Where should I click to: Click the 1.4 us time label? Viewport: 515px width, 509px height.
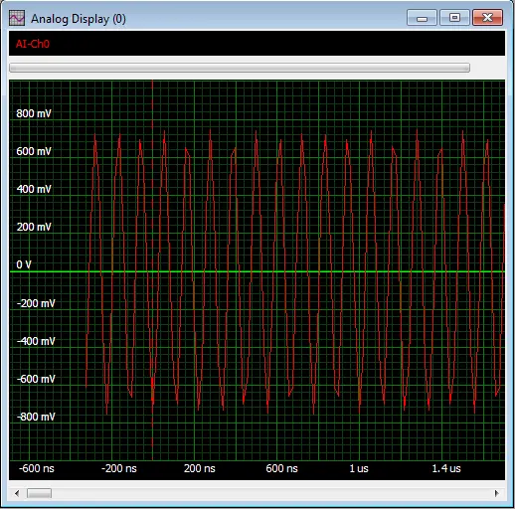coord(446,468)
